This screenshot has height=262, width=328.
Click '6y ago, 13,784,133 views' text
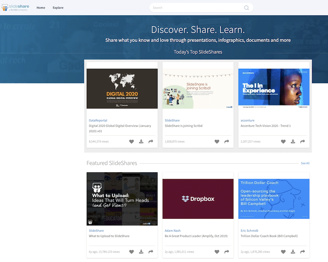tap(104, 252)
